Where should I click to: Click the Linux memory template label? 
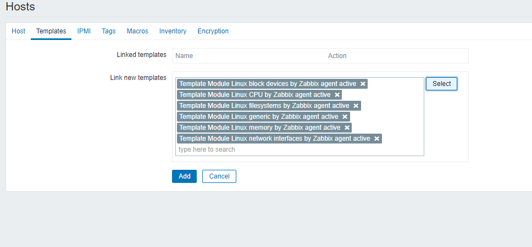tap(259, 128)
